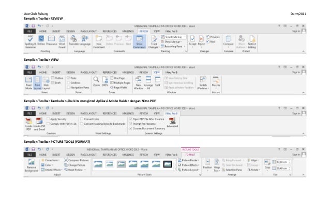The height and width of the screenshot is (200, 330).
Task: Click Restrict Editing in the REVIEW ribbon
Action: [x=252, y=42]
